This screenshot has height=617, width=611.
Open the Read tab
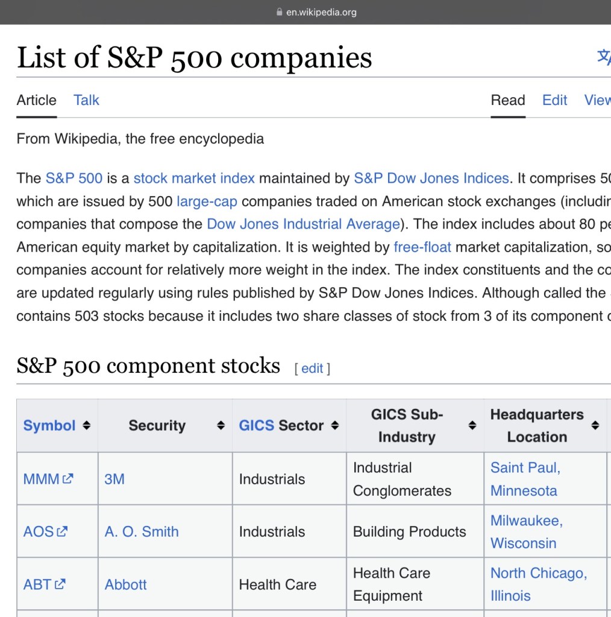click(507, 100)
